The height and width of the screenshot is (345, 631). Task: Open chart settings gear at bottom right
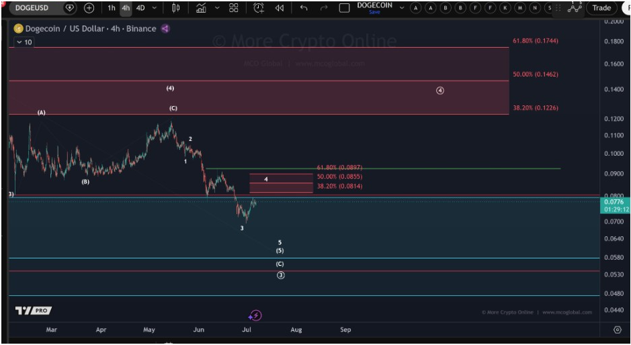(x=618, y=330)
